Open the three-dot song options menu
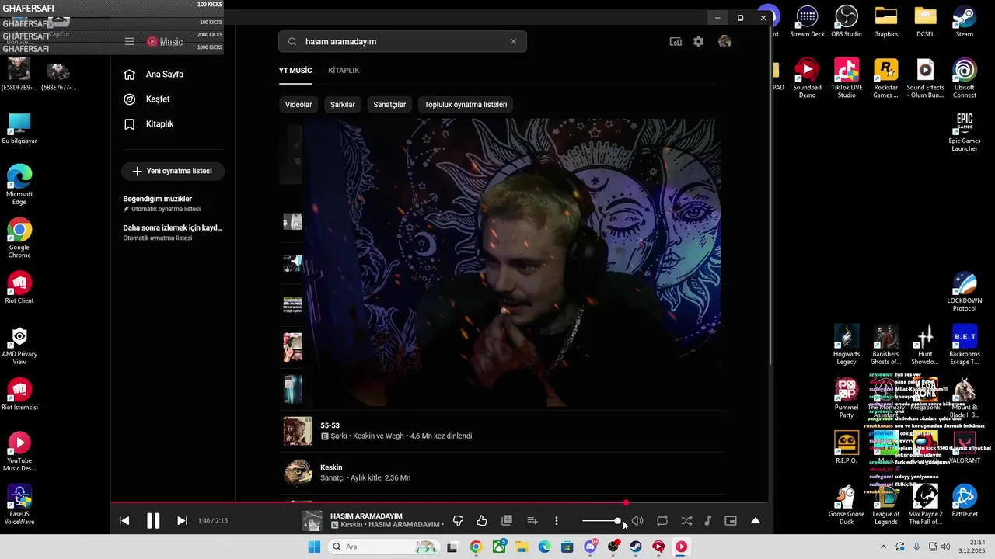This screenshot has height=559, width=995. (557, 521)
